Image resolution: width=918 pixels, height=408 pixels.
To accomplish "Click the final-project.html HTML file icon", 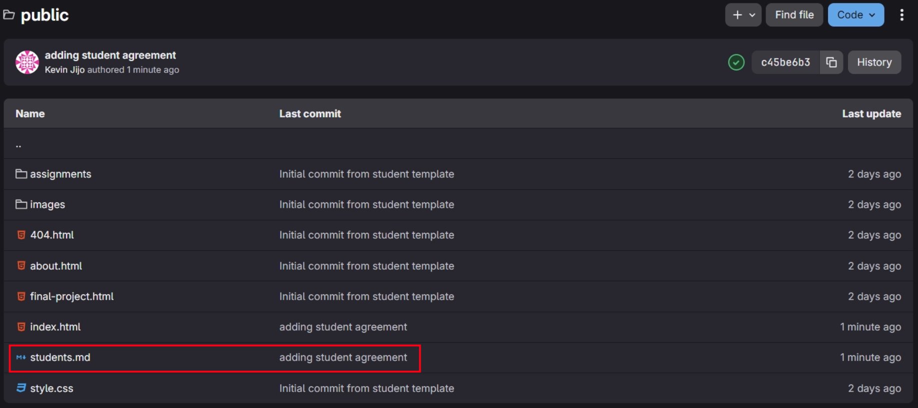I will coord(21,296).
